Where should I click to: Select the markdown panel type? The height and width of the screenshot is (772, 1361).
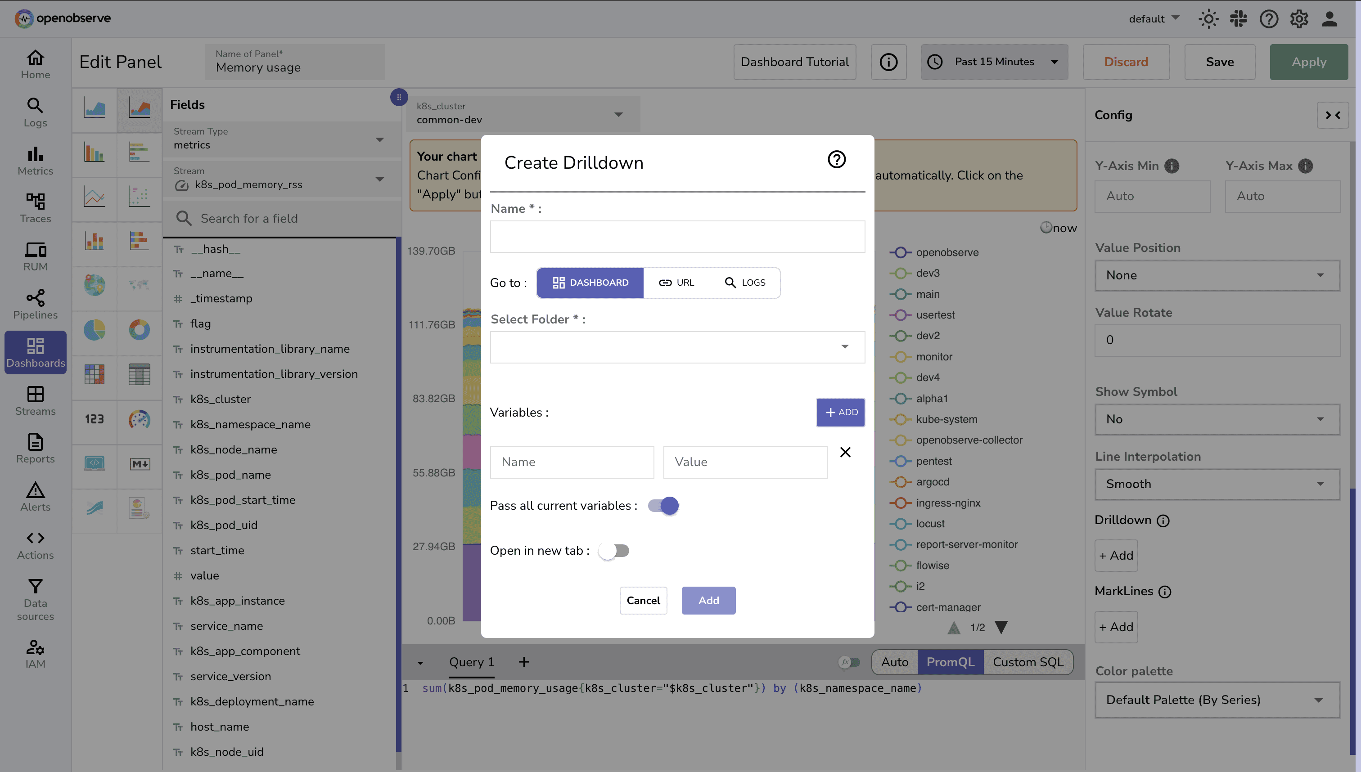139,463
